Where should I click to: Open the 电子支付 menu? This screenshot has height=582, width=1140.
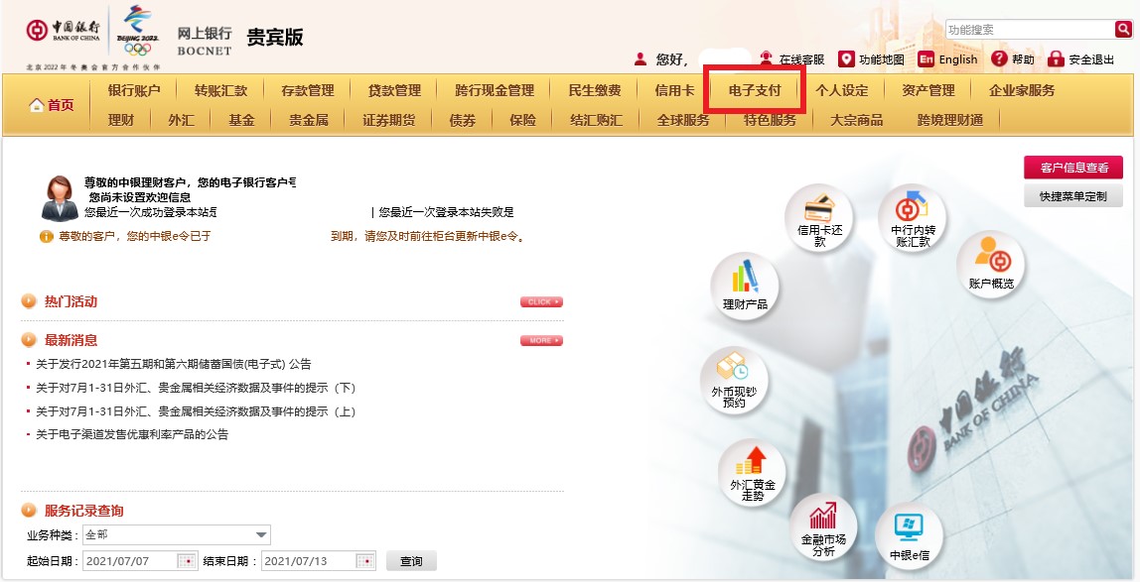click(755, 90)
